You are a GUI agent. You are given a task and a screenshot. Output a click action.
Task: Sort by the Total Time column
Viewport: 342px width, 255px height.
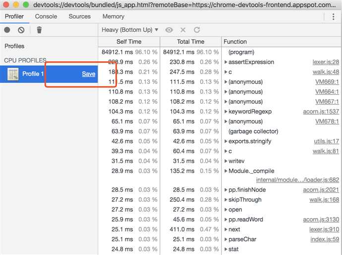[191, 42]
